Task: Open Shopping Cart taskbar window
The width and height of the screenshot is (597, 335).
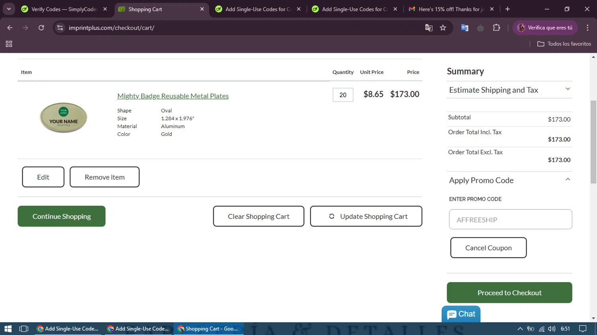Action: (208, 329)
